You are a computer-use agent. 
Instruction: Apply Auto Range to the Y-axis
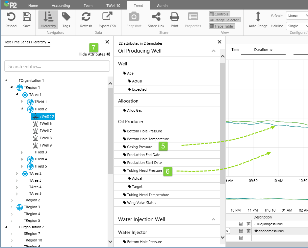(x=258, y=17)
